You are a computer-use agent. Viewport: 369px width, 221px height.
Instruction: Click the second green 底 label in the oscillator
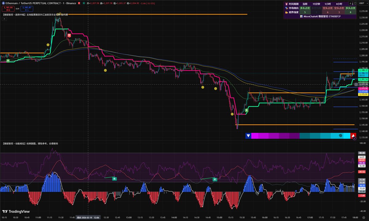[215, 179]
